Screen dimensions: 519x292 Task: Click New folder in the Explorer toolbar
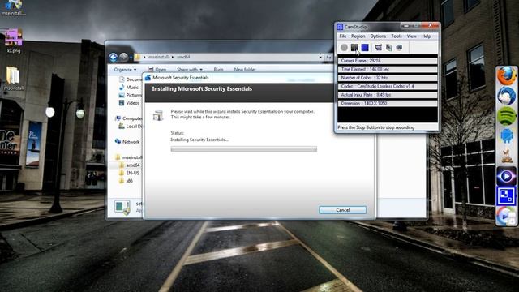[x=245, y=70]
